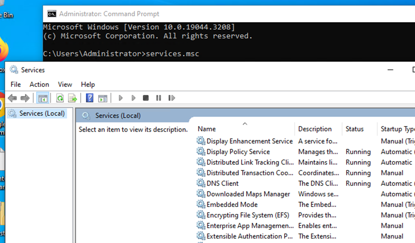Click the Pause Service toolbar icon
The image size is (415, 243).
(159, 98)
